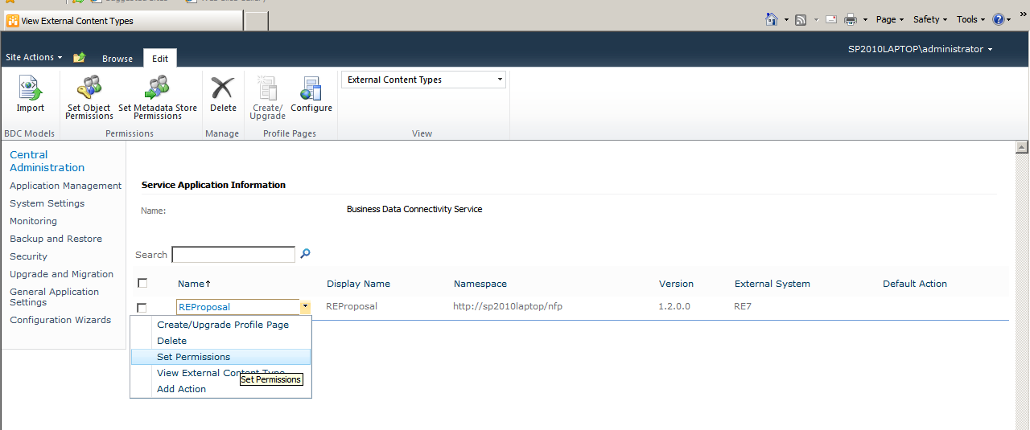The height and width of the screenshot is (430, 1030).
Task: Click the browser Home icon
Action: [772, 19]
